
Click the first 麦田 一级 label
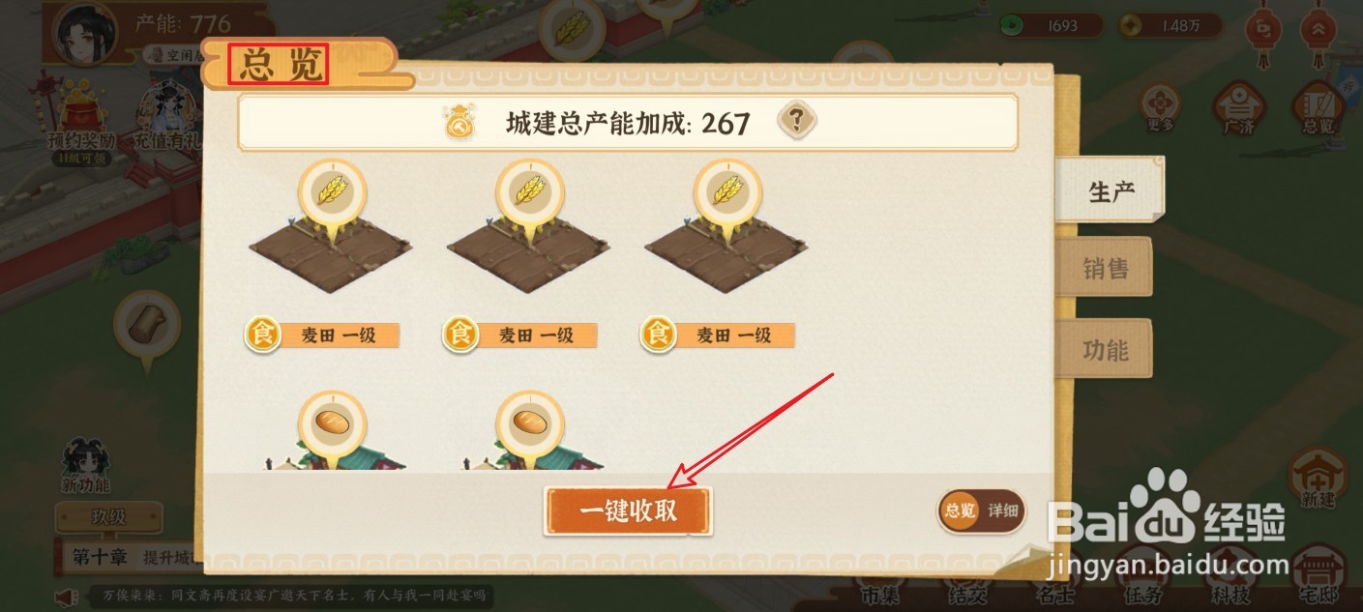point(323,335)
